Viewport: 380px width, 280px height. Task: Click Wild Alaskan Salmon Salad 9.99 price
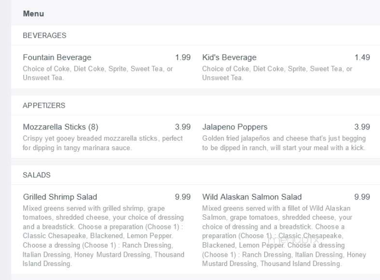[x=362, y=197]
